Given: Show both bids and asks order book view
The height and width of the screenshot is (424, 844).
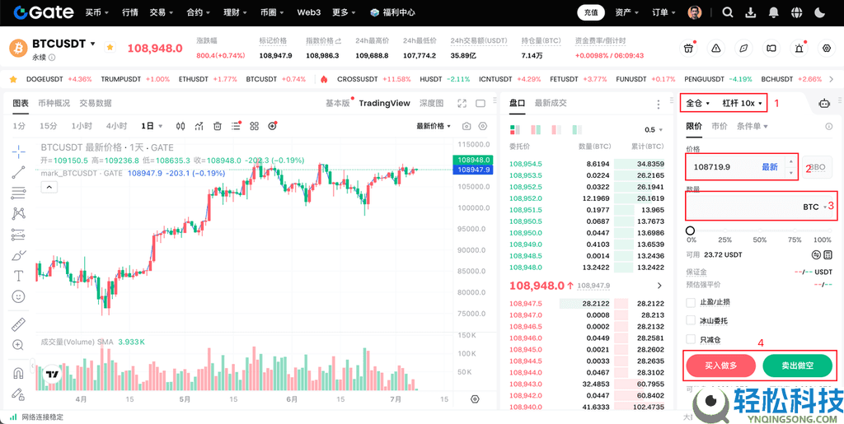Looking at the screenshot, I should tap(515, 129).
